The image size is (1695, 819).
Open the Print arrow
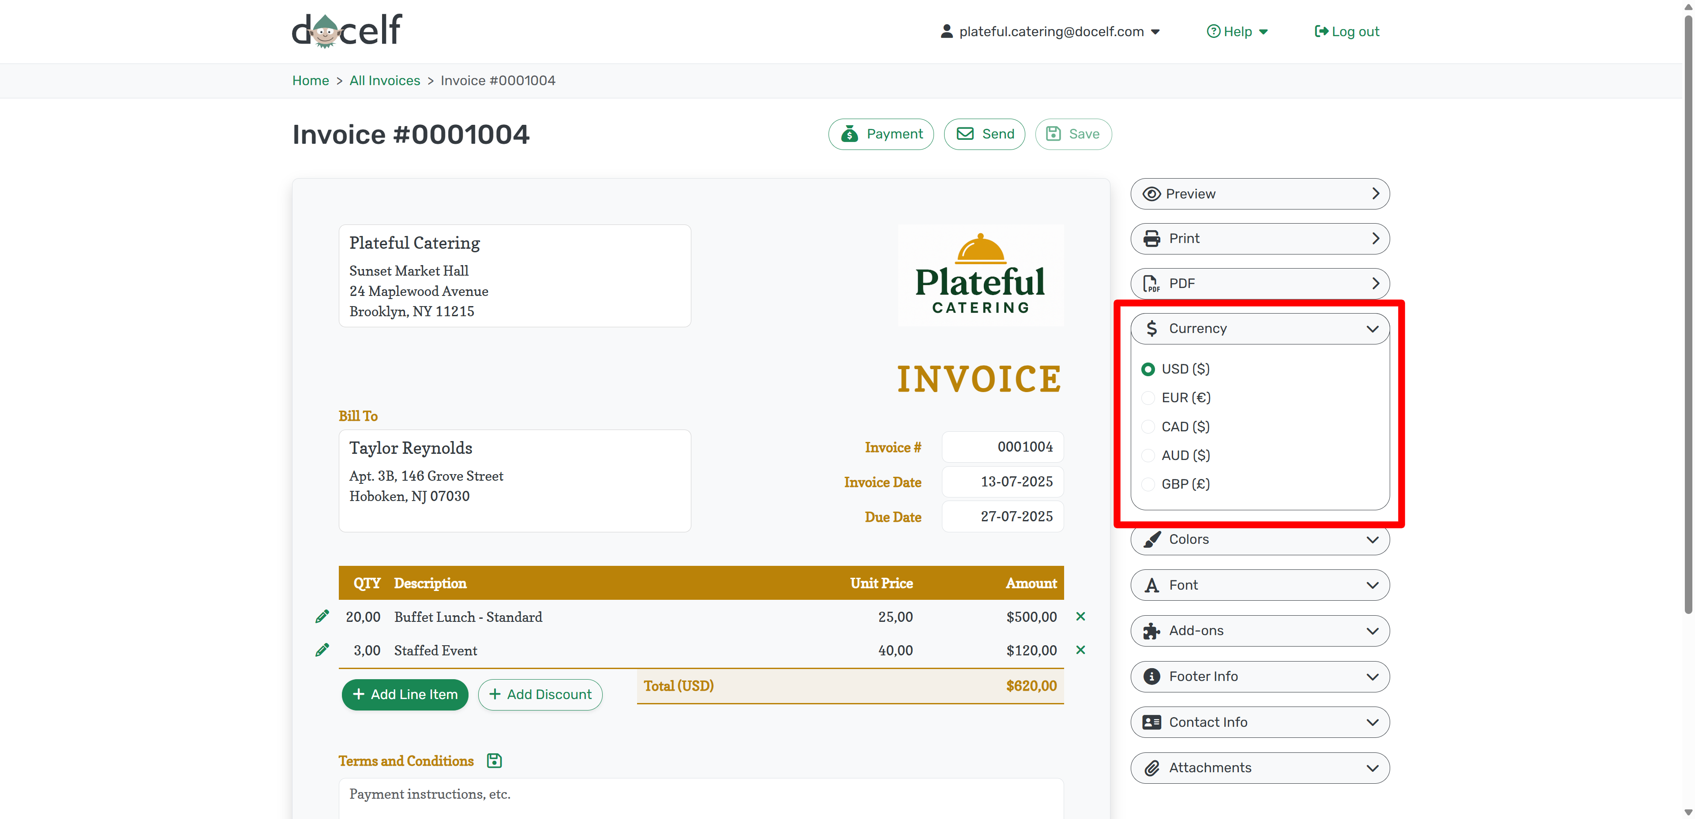[1375, 239]
